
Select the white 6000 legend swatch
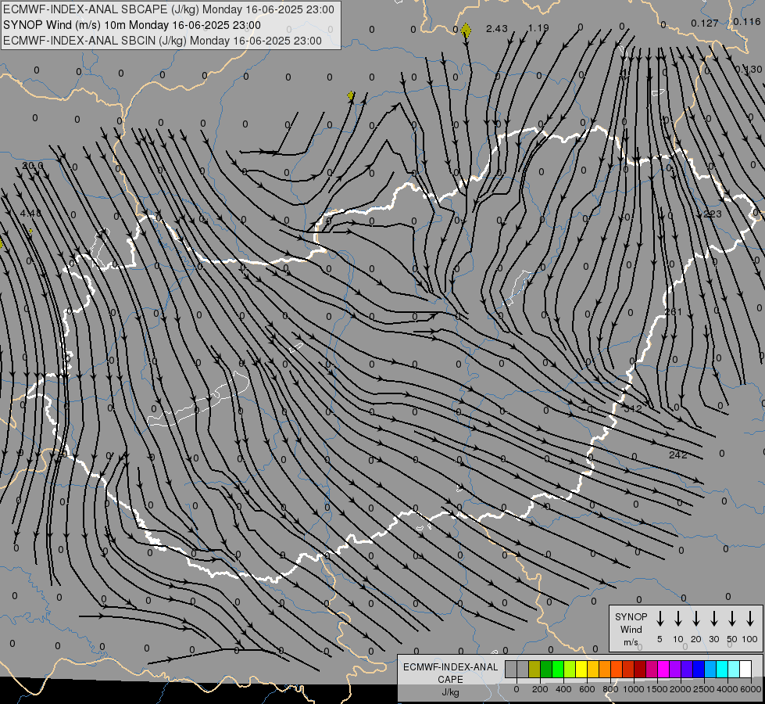tap(745, 669)
